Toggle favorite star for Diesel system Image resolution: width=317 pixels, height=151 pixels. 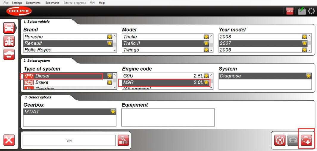click(x=110, y=76)
